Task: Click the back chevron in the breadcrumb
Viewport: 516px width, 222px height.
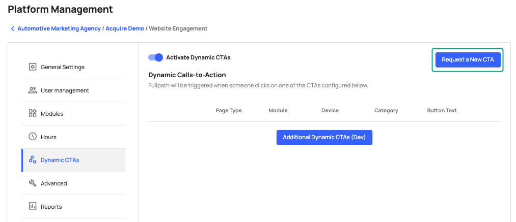Action: click(x=12, y=29)
